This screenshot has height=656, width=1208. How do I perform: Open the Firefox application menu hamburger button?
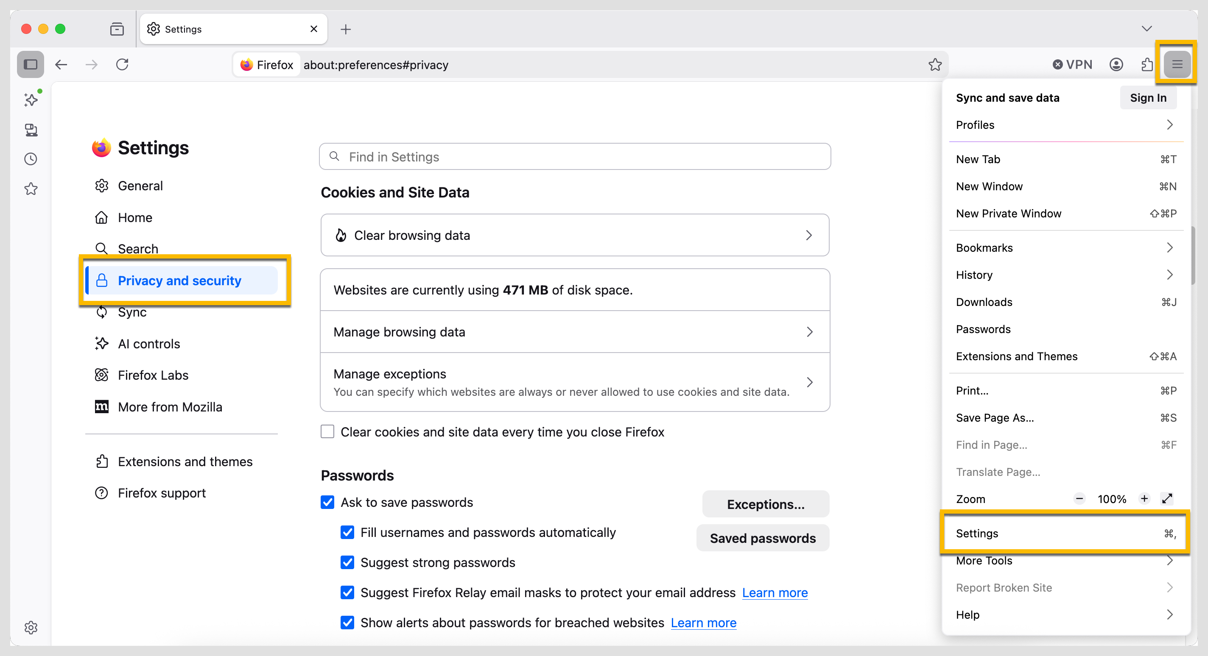(1177, 64)
